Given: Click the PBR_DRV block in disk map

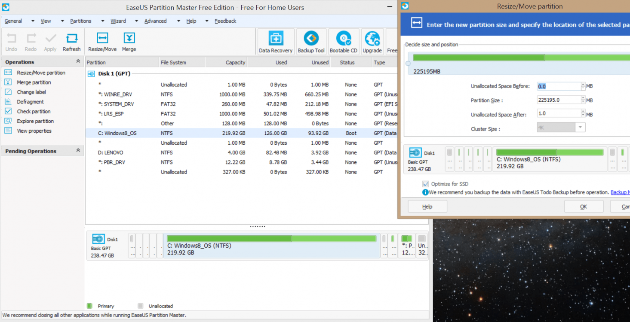Looking at the screenshot, I should [407, 246].
